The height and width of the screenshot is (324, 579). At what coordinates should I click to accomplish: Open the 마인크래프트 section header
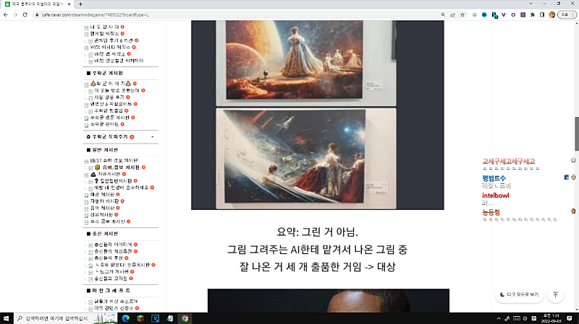[x=111, y=291]
